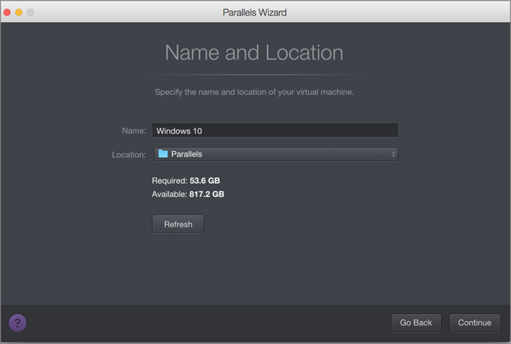Click the Location: field label
Viewport: 511px width, 344px height.
click(x=129, y=154)
